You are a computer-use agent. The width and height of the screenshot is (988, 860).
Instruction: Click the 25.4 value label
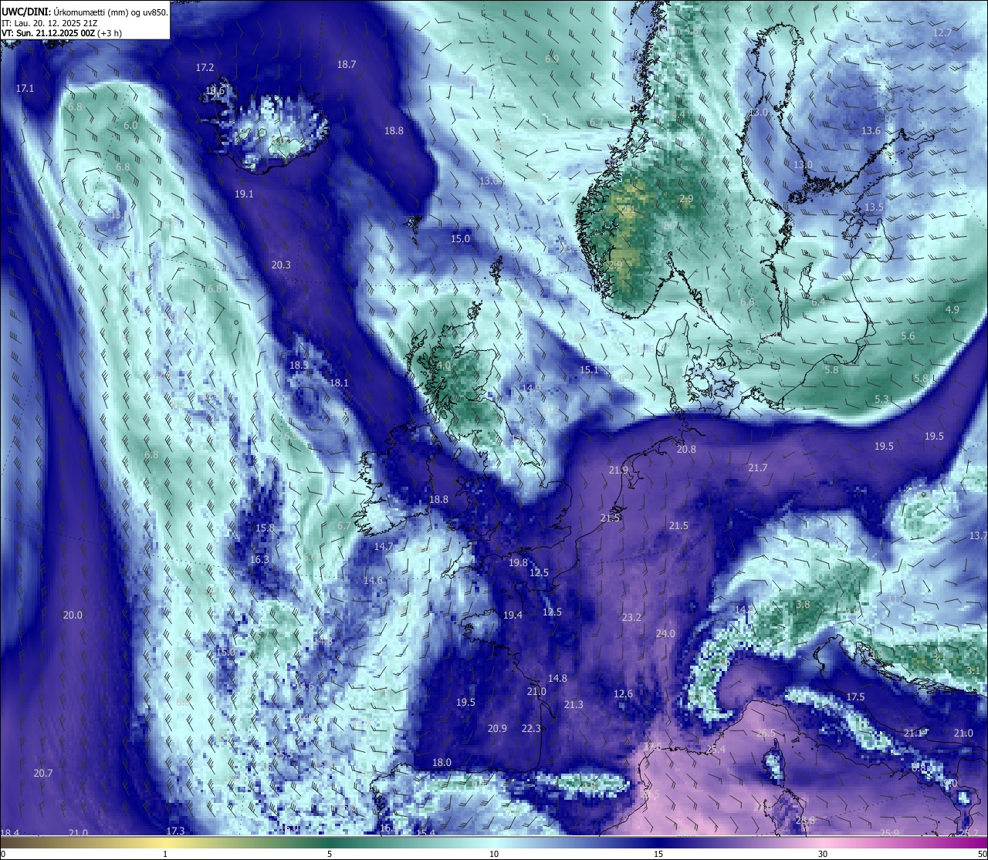pos(716,750)
